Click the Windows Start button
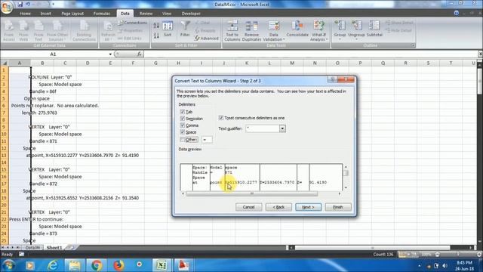 click(8, 265)
